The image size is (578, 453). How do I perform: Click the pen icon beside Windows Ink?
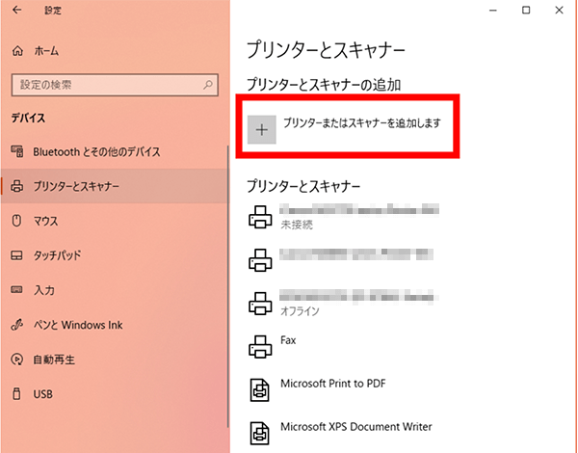click(x=17, y=325)
